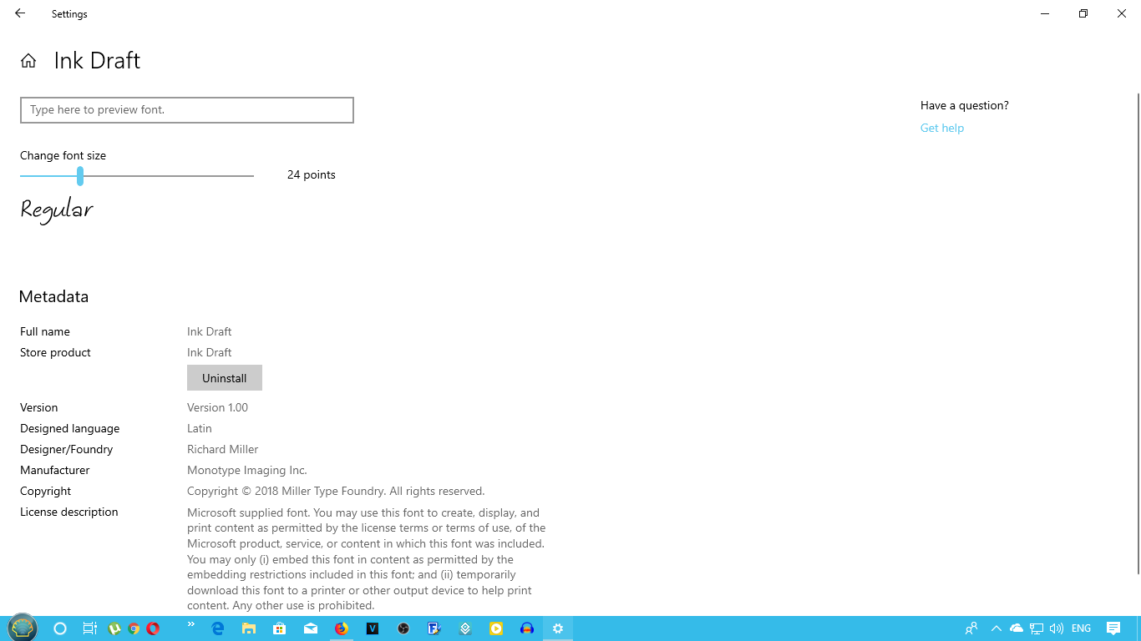This screenshot has width=1141, height=641.
Task: Click the ENG language indicator
Action: [x=1081, y=628]
